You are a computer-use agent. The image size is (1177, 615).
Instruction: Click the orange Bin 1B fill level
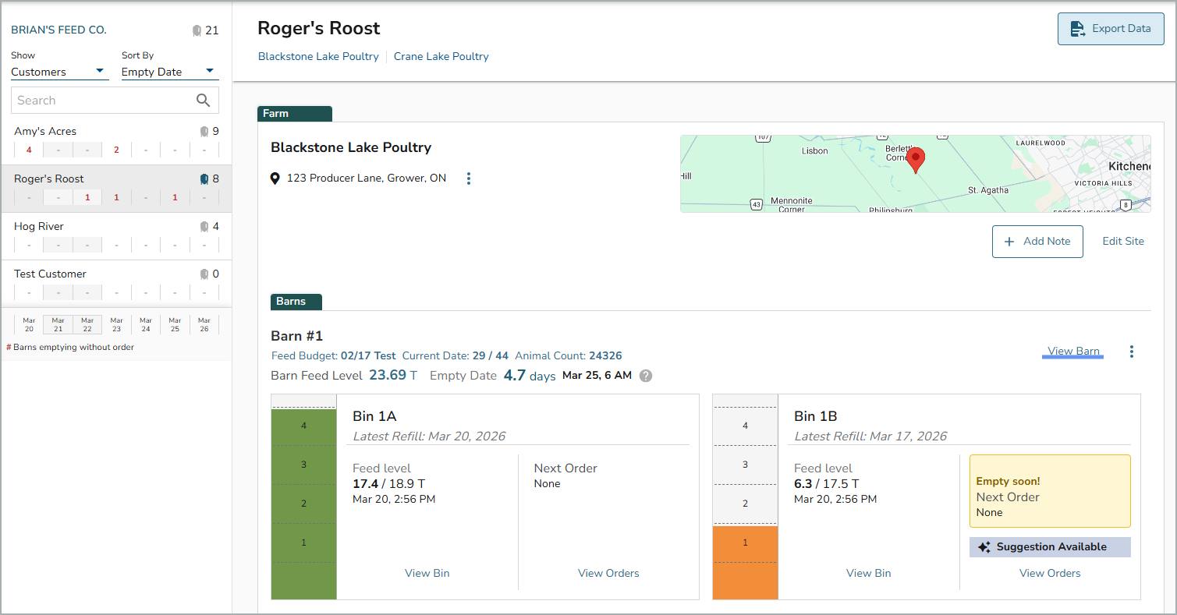pyautogui.click(x=745, y=561)
